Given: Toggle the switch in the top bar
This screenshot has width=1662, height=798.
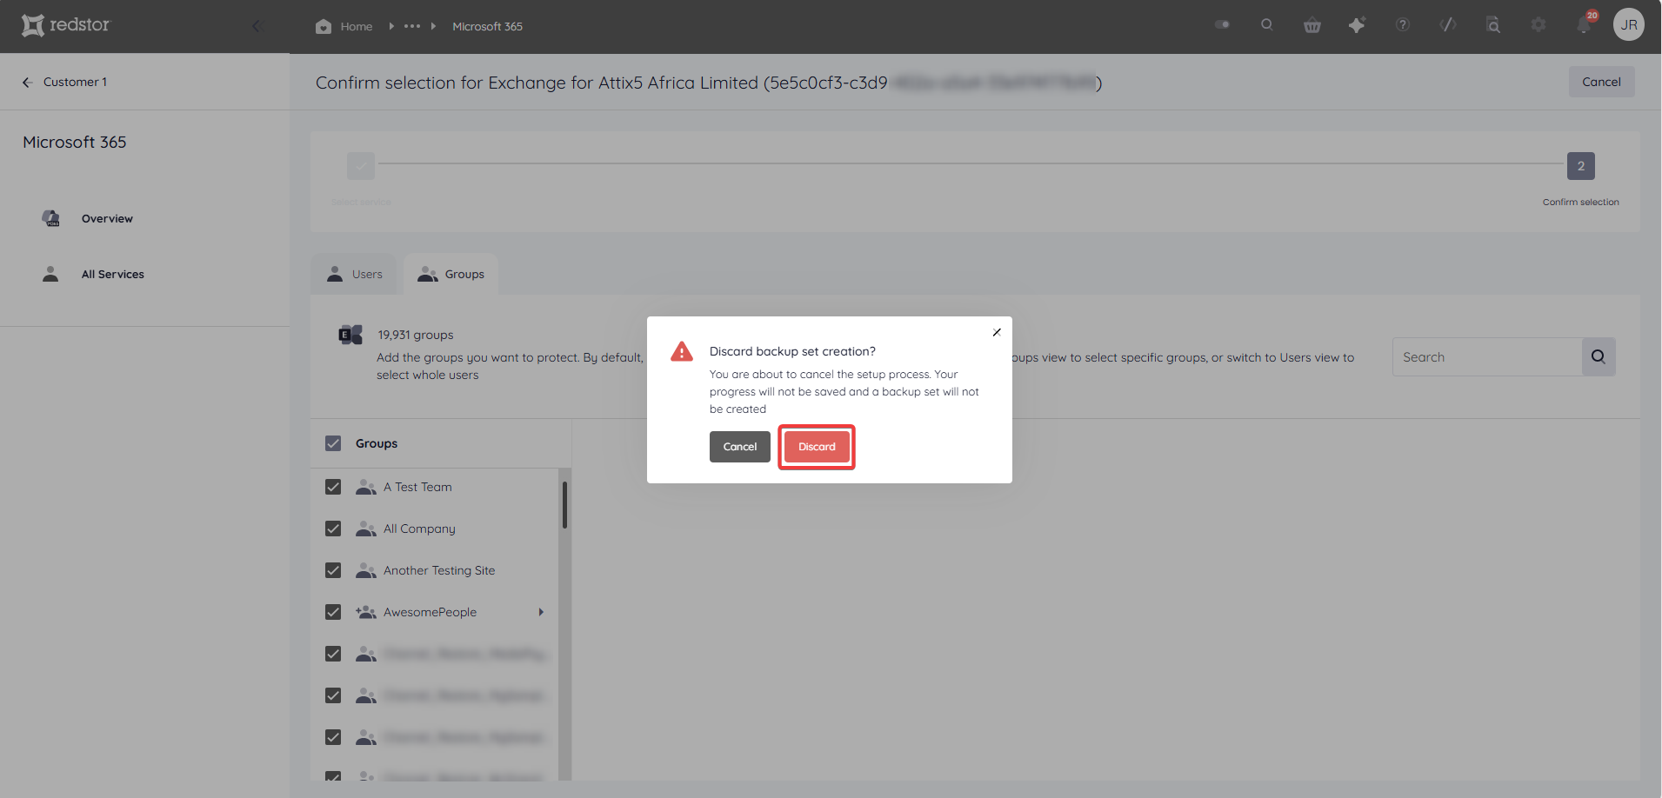Looking at the screenshot, I should point(1222,24).
